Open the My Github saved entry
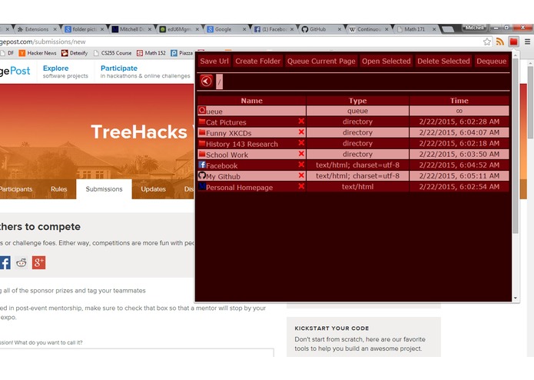 223,176
